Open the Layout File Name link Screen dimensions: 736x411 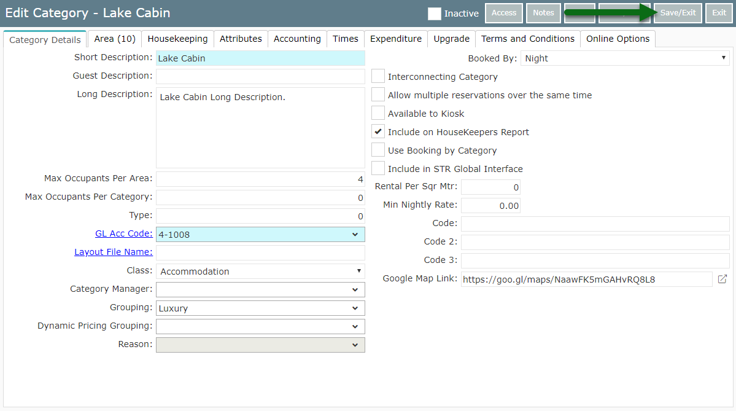[113, 252]
